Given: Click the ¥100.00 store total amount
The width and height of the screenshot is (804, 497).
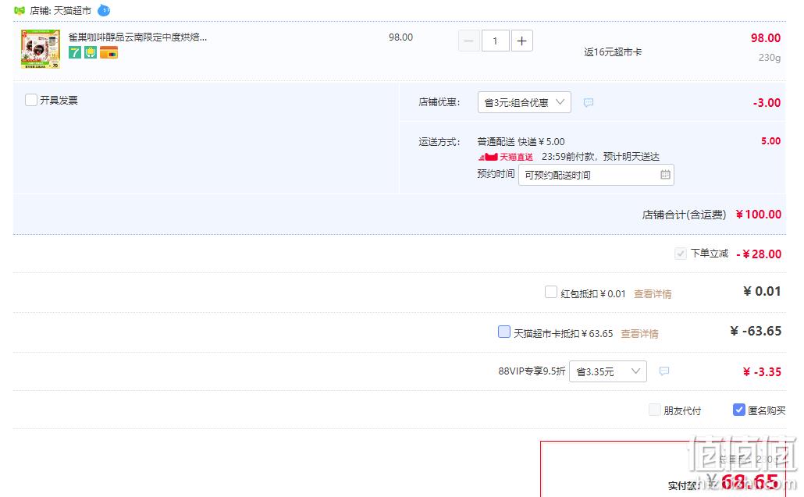Looking at the screenshot, I should pyautogui.click(x=759, y=215).
